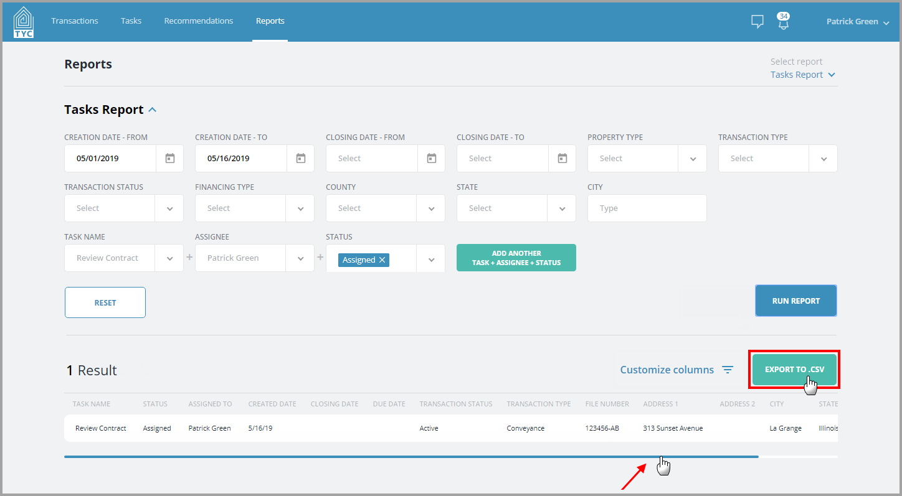This screenshot has height=496, width=902.
Task: Click plus icon beside Assignee filter
Action: (x=320, y=257)
